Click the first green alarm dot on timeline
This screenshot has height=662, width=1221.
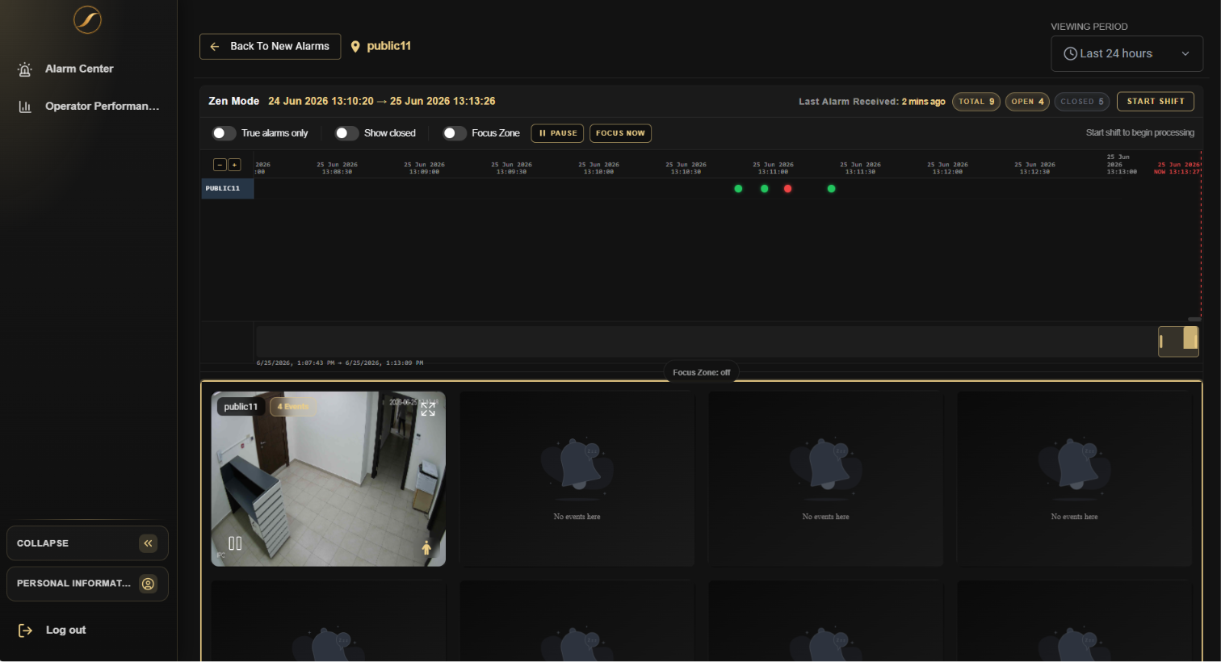738,189
